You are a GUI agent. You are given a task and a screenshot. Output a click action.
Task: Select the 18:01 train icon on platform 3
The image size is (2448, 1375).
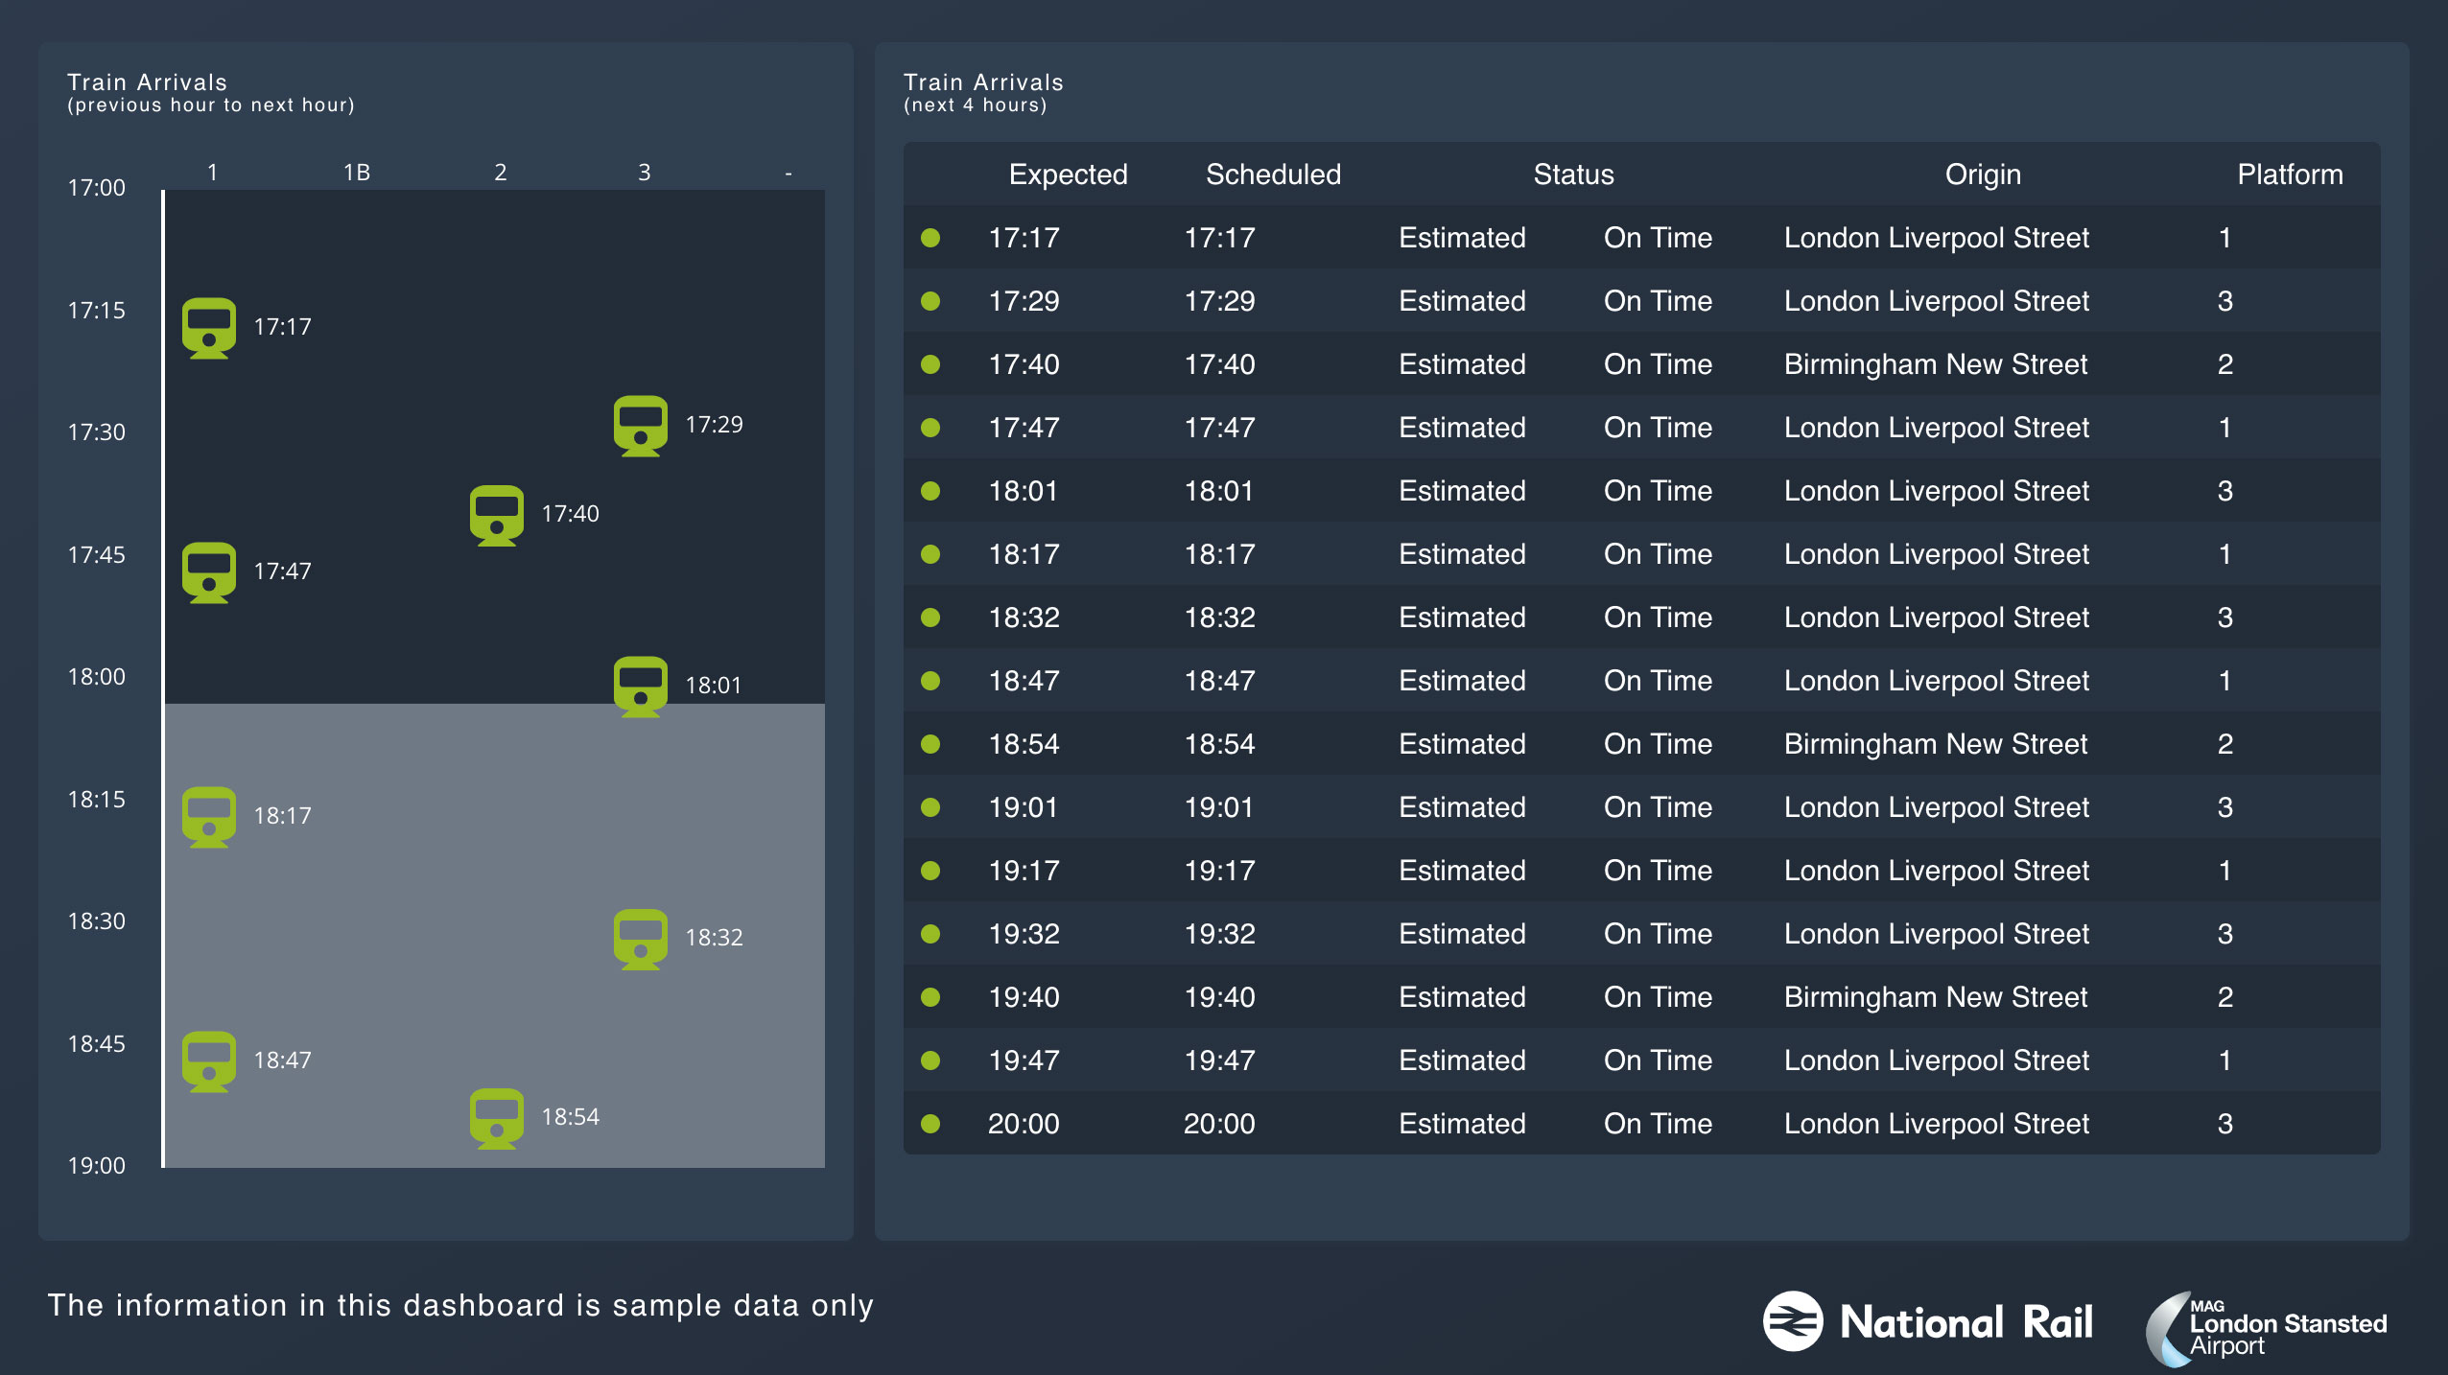click(x=640, y=686)
